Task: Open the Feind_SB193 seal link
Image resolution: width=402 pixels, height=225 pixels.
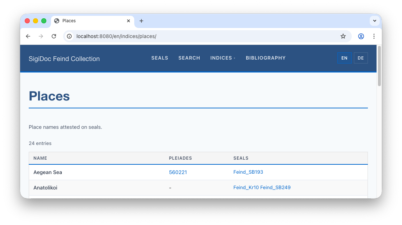Action: click(x=248, y=172)
